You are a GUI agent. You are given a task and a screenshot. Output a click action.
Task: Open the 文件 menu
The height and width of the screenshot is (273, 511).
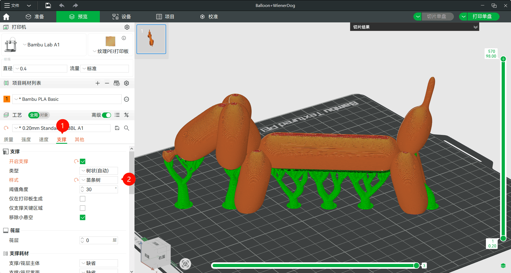[x=12, y=5]
